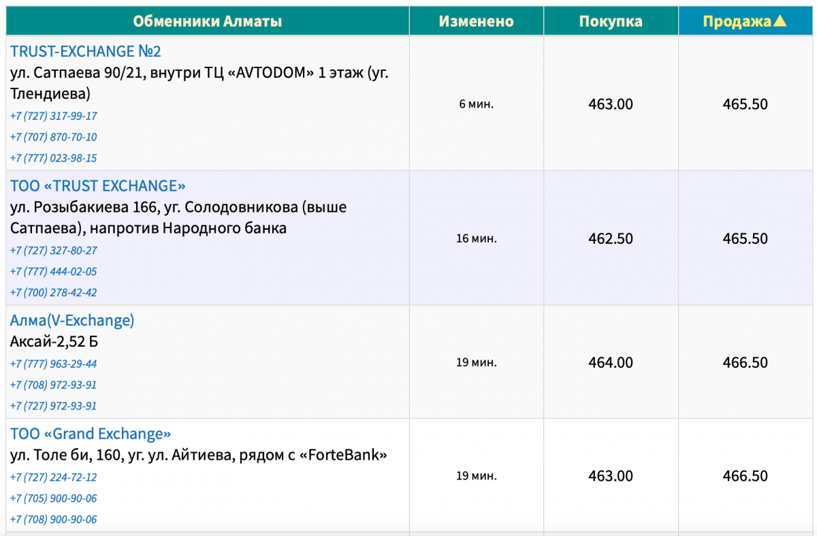817x536 pixels.
Task: Open the TRUST-EXCHANGE №2 exchanger link
Action: 86,51
